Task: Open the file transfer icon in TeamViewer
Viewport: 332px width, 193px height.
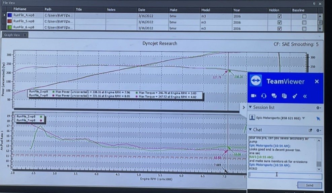Action: pos(284,96)
